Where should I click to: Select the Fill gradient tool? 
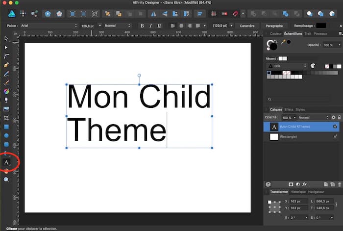click(x=6, y=91)
